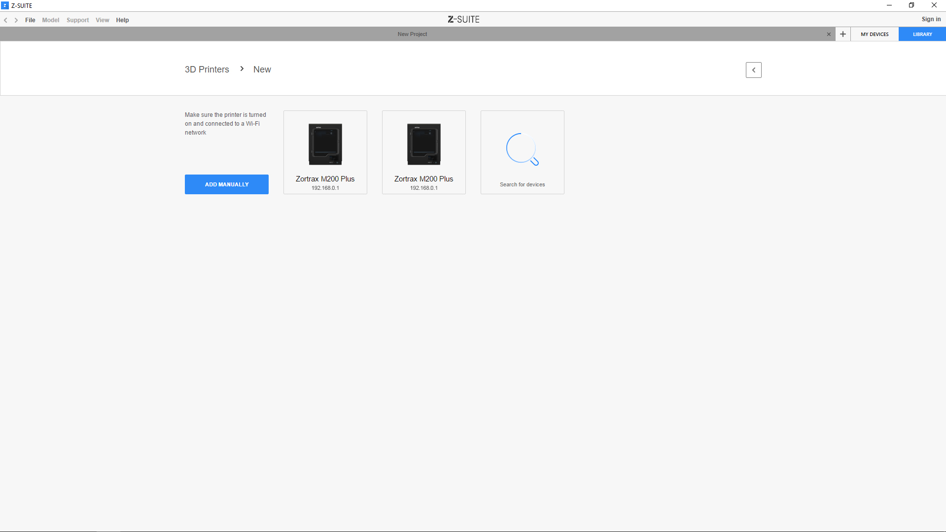
Task: Click the boxed back chevron button
Action: click(x=753, y=70)
